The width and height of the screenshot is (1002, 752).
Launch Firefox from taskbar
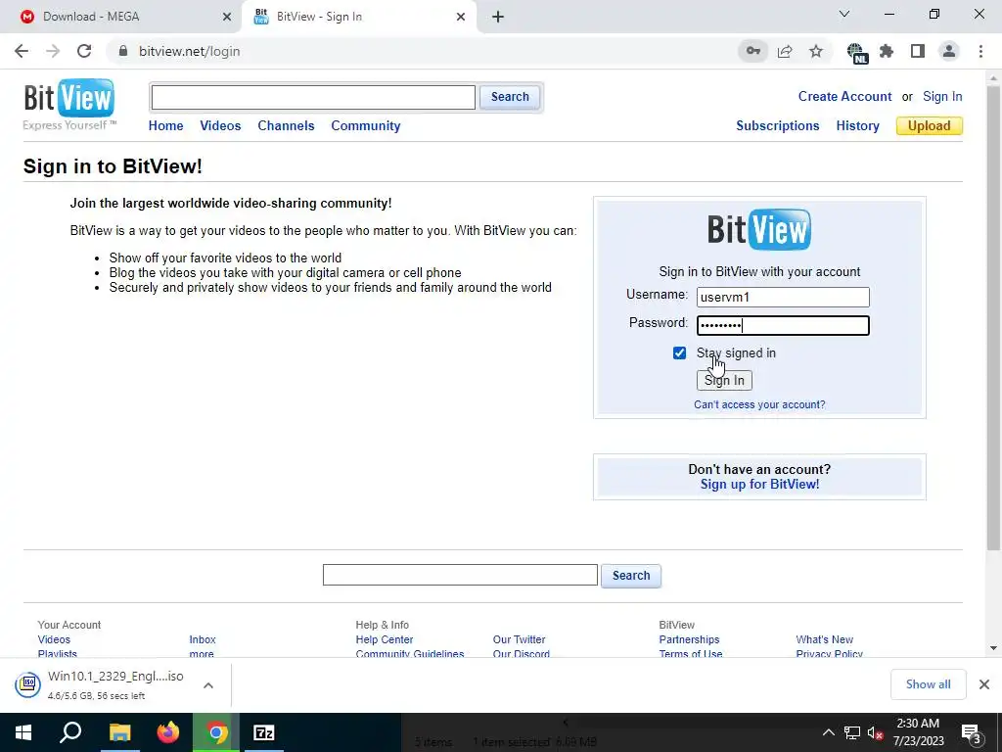tap(168, 732)
